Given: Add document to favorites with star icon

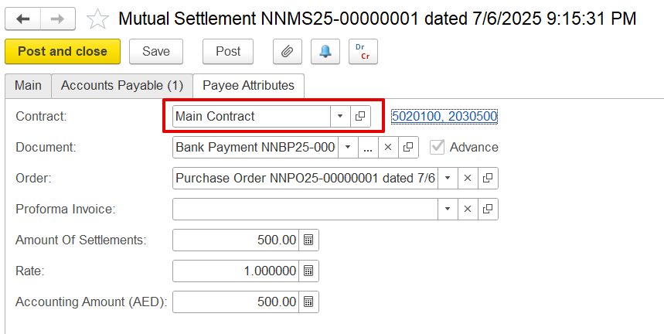Looking at the screenshot, I should [97, 19].
